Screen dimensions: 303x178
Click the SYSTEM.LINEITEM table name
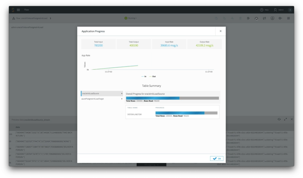tap(134, 114)
